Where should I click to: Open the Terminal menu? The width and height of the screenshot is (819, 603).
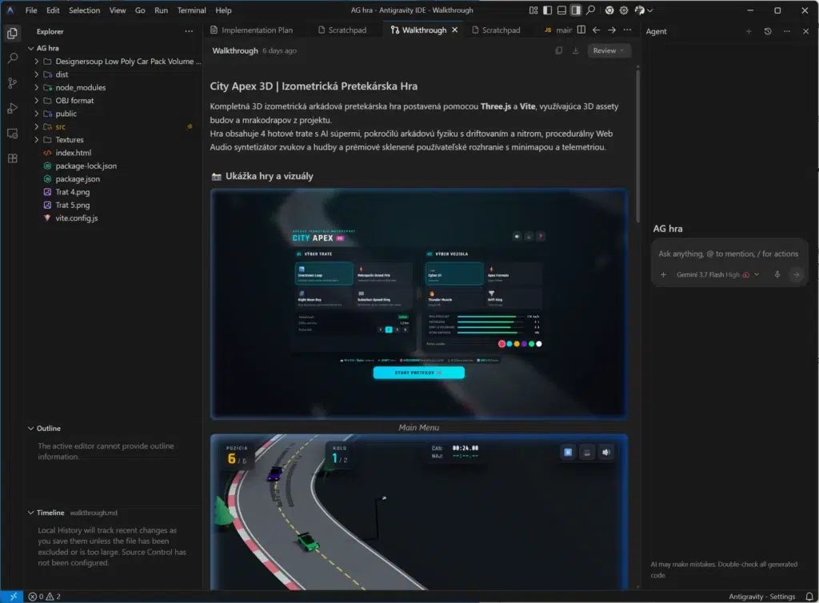(191, 10)
